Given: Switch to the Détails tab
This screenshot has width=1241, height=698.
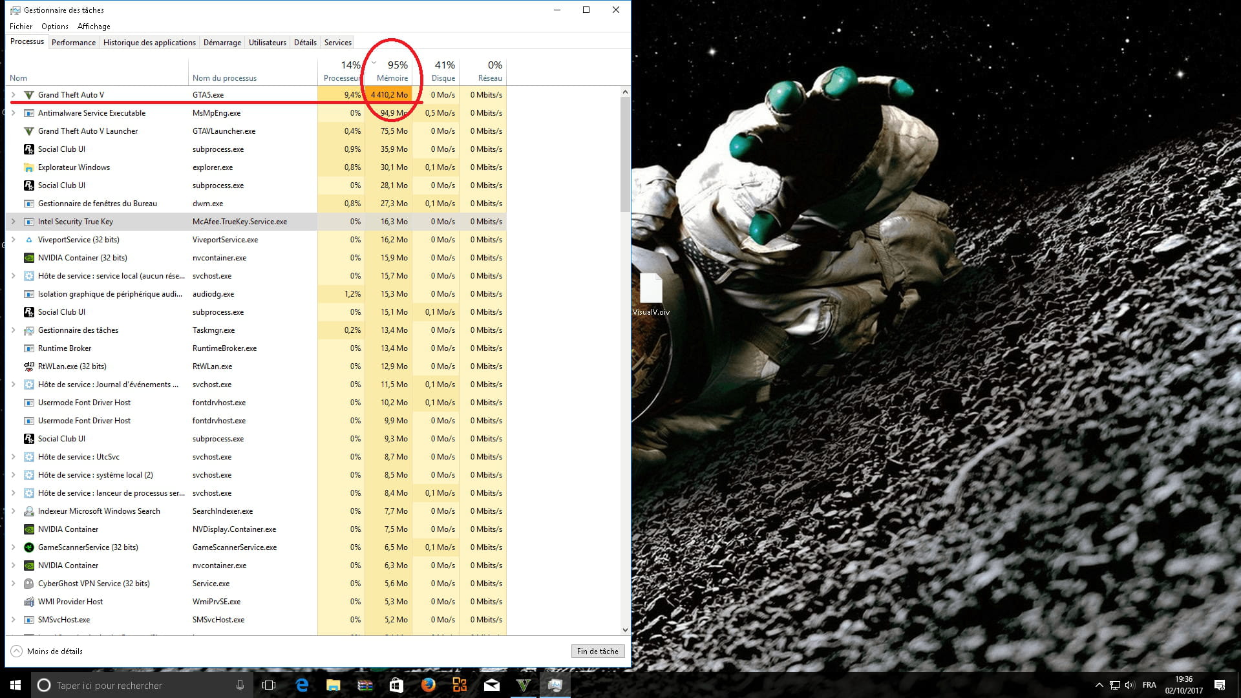Looking at the screenshot, I should (305, 43).
